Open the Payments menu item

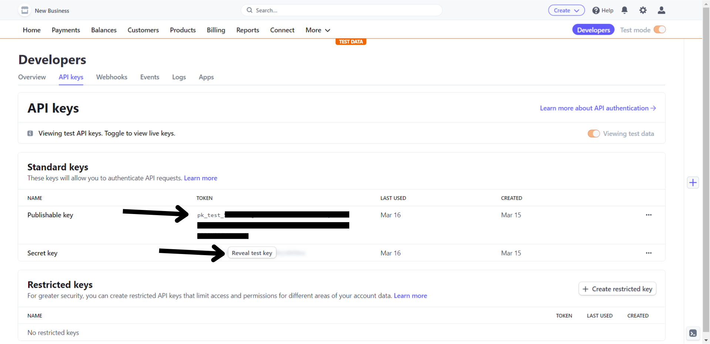click(x=66, y=30)
